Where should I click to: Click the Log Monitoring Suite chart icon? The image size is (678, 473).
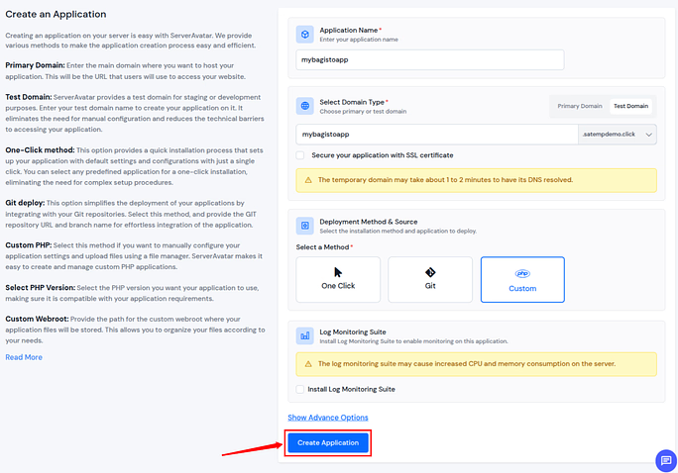point(305,335)
